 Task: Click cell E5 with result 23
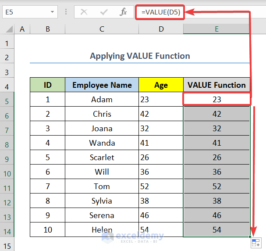tap(216, 99)
